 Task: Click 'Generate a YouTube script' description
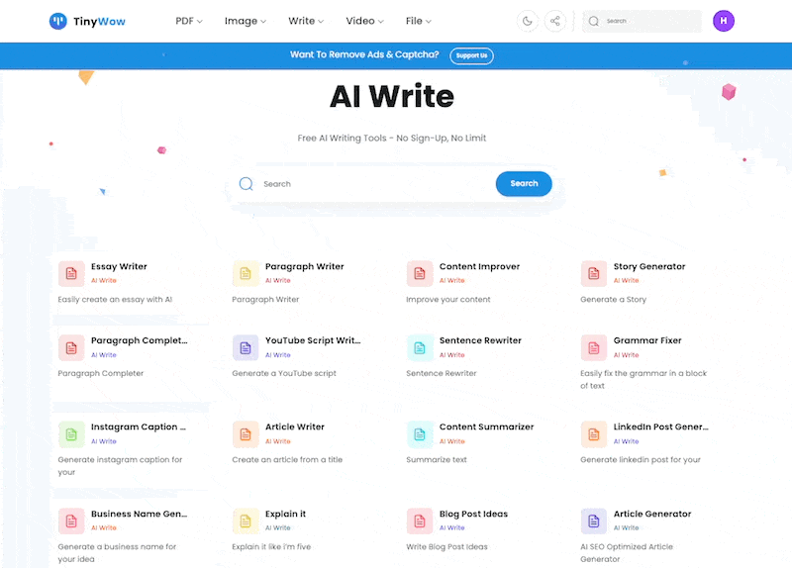pyautogui.click(x=284, y=373)
